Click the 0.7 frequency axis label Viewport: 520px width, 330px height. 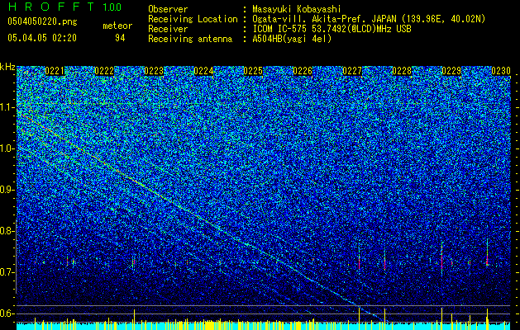pyautogui.click(x=7, y=272)
